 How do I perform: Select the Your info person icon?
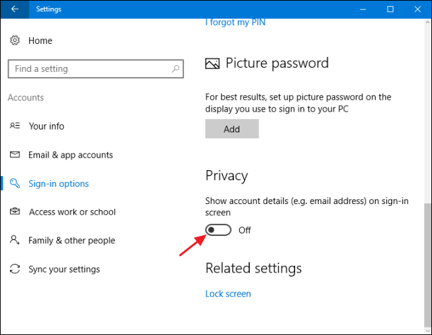[x=15, y=126]
